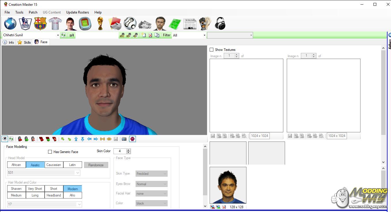Expand the Chhetri Sunil player dropdown
Image resolution: width=391 pixels, height=212 pixels.
(58, 35)
